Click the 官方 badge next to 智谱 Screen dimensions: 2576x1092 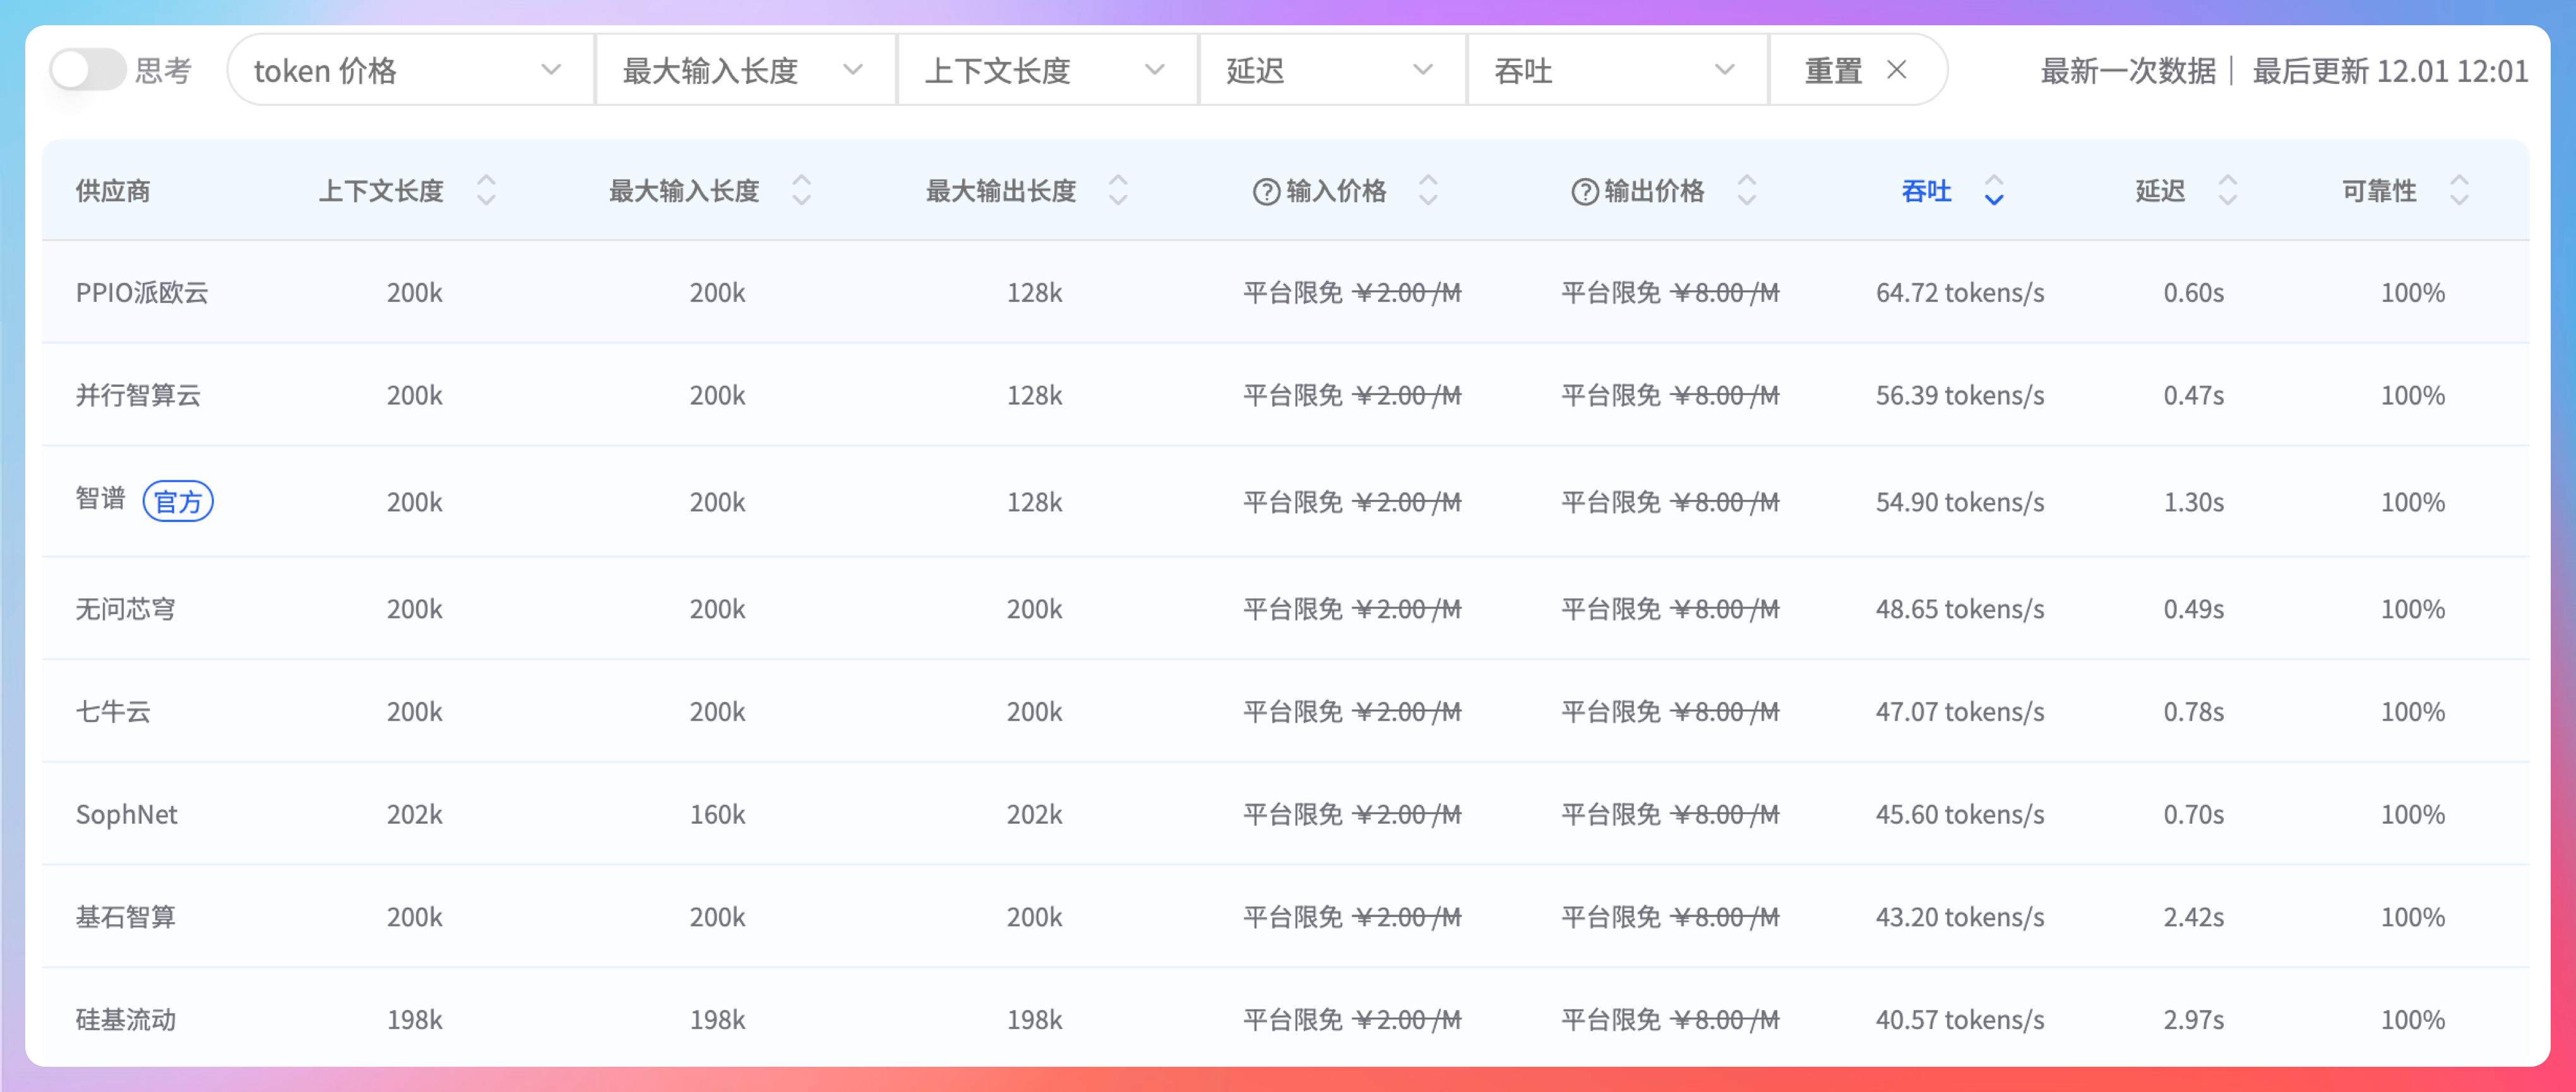(178, 501)
